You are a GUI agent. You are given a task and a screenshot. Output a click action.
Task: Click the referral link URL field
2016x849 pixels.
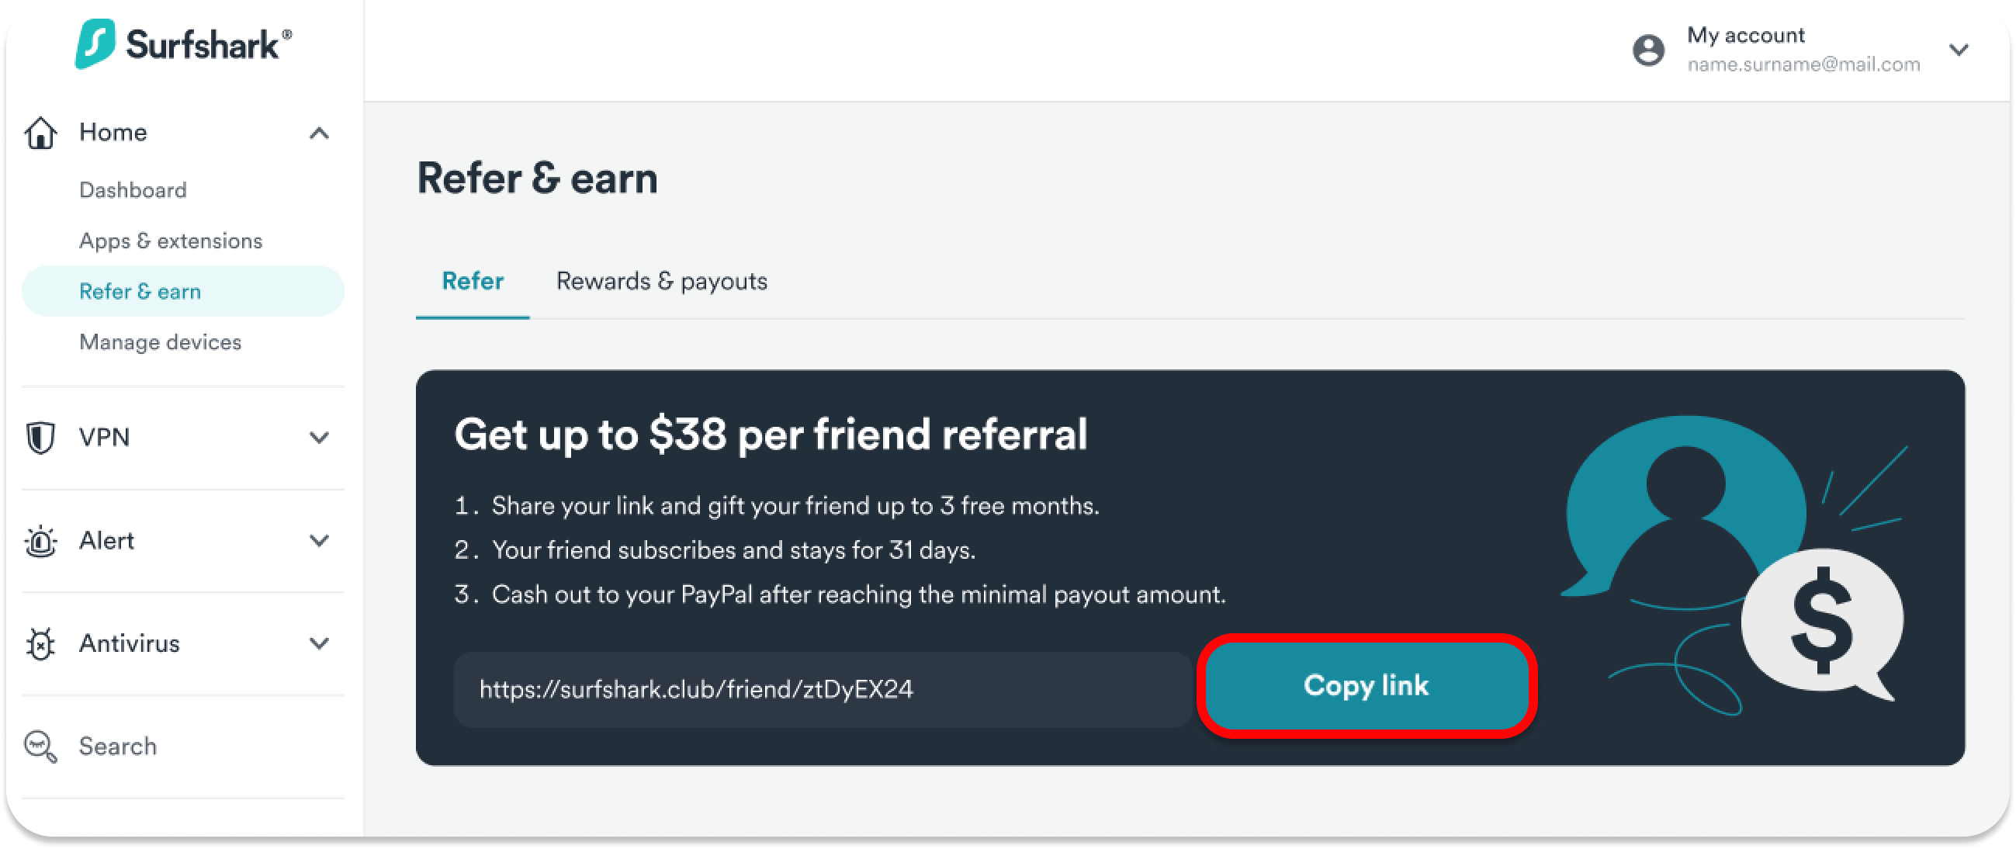point(822,689)
